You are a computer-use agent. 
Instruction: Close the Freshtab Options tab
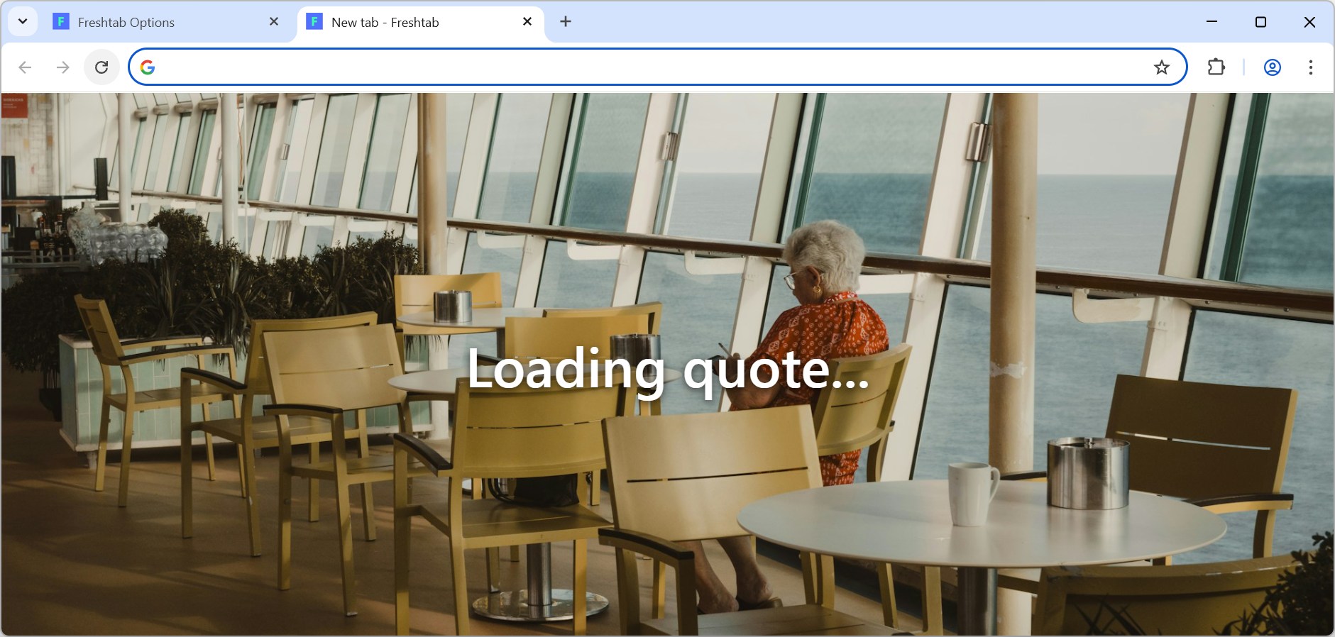274,22
